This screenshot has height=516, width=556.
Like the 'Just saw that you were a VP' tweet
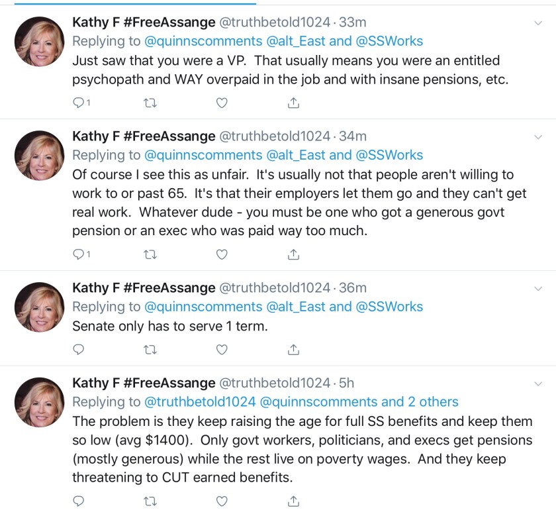pyautogui.click(x=222, y=103)
